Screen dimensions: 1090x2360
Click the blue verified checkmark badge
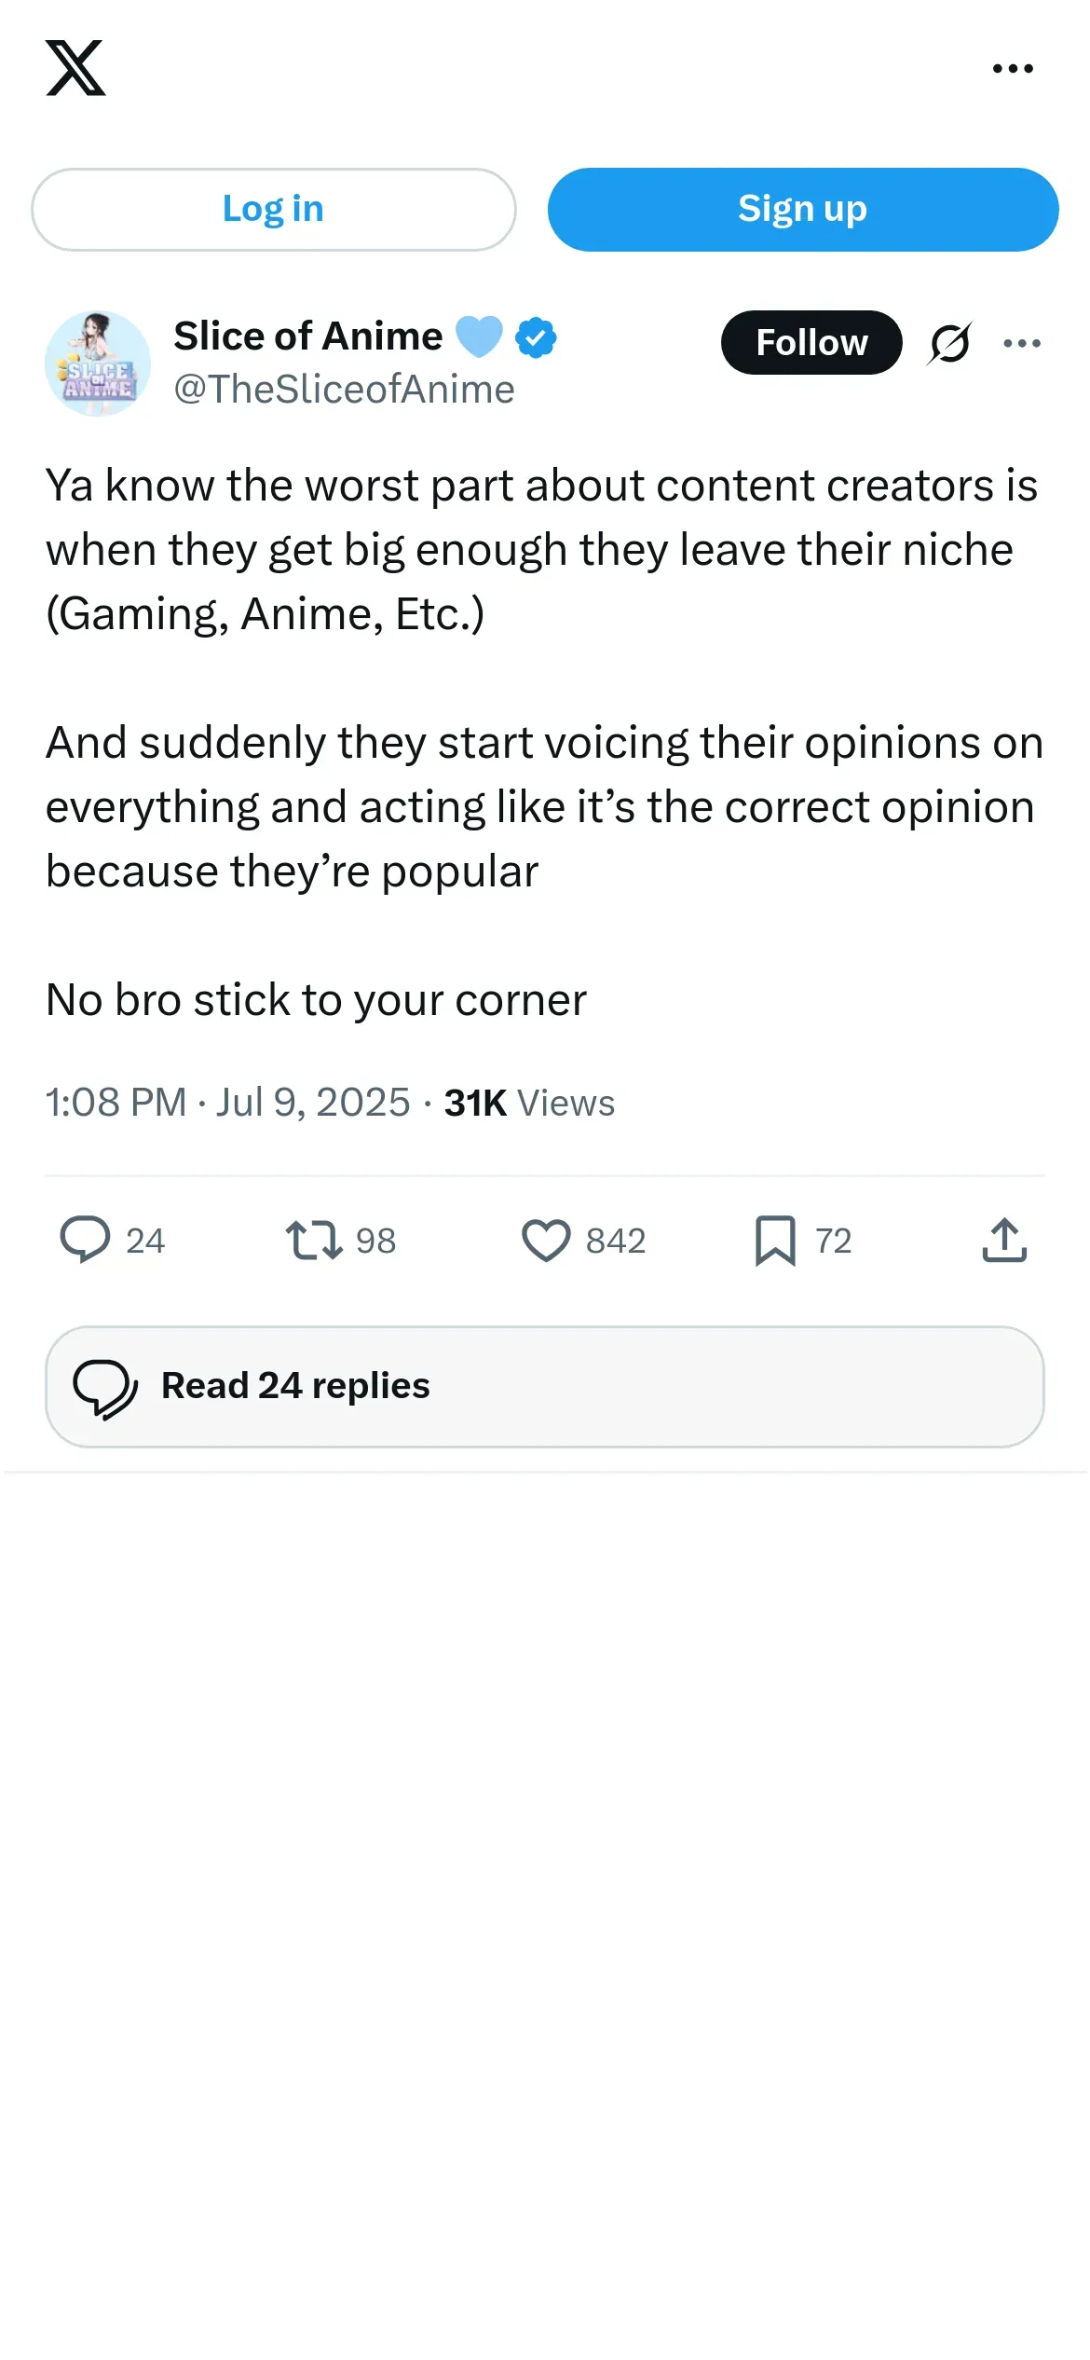(x=537, y=337)
